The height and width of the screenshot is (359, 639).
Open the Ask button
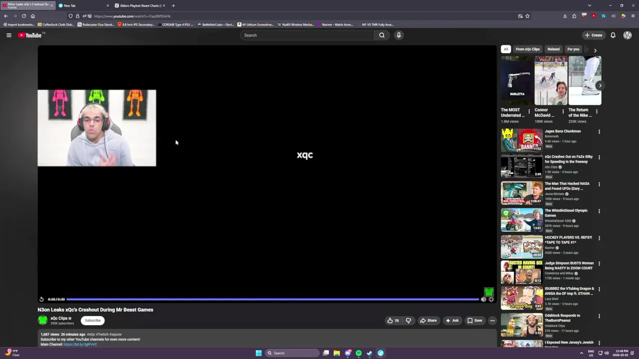[452, 321]
